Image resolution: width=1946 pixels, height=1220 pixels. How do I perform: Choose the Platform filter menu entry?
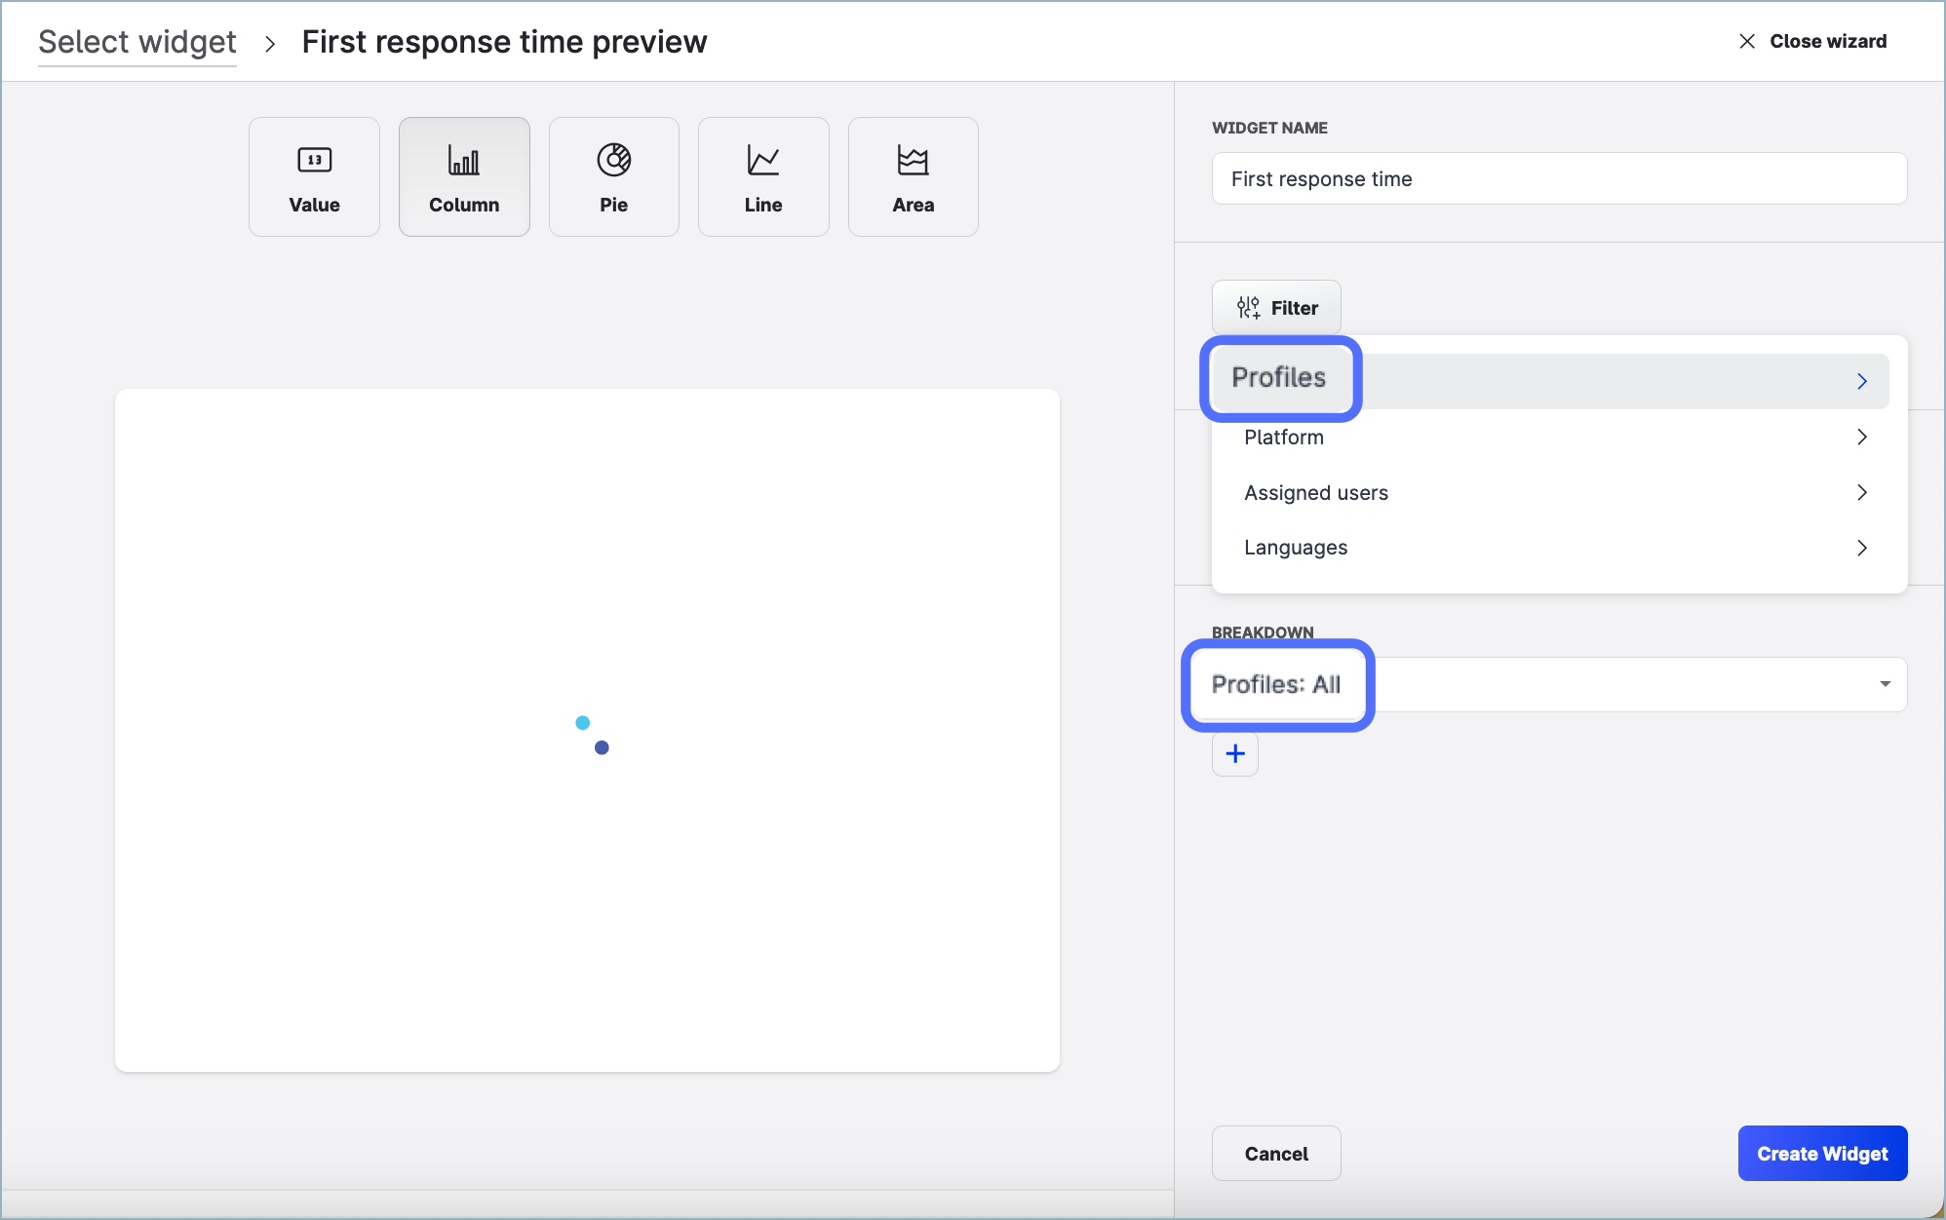click(1284, 438)
